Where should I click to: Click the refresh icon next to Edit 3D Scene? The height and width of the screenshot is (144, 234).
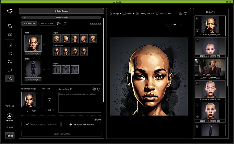click(65, 24)
